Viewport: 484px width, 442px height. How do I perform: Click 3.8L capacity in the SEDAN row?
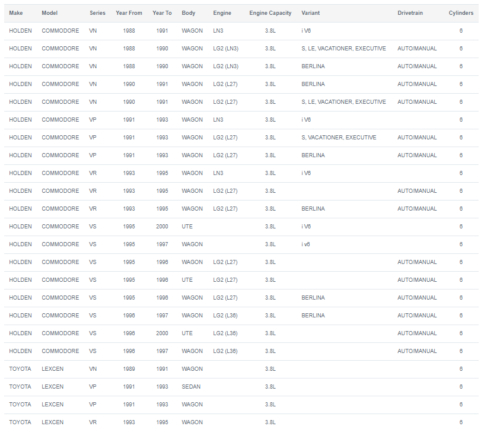tap(270, 387)
